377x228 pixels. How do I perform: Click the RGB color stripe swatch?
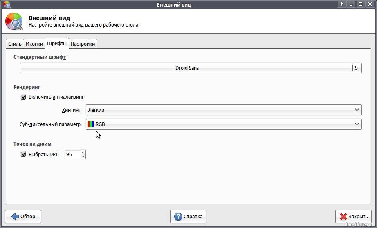91,124
